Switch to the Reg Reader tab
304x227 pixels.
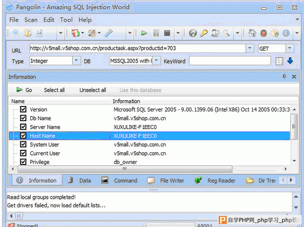[x=215, y=180]
